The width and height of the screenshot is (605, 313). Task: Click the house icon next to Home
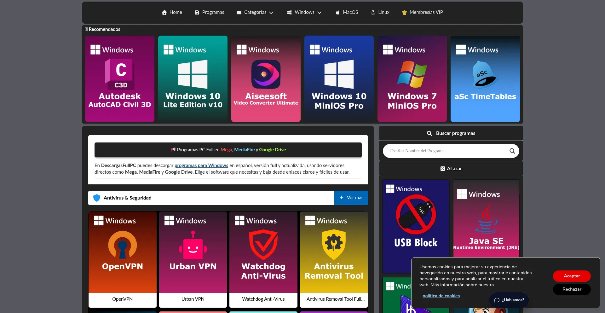coord(164,12)
